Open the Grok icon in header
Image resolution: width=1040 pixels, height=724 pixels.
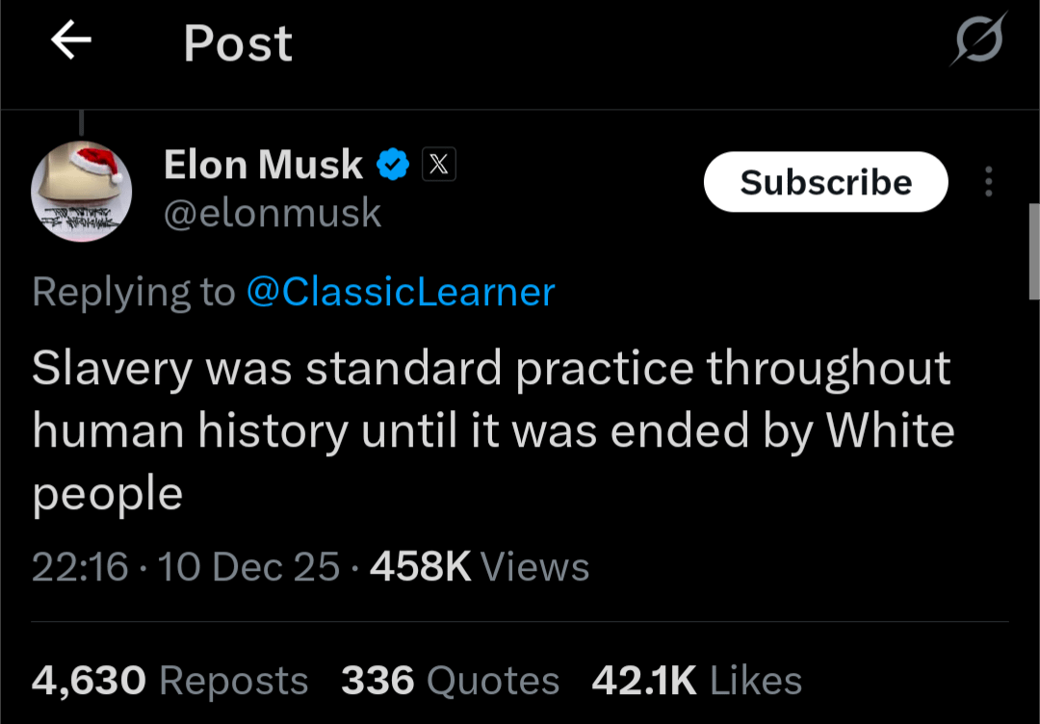tap(979, 39)
